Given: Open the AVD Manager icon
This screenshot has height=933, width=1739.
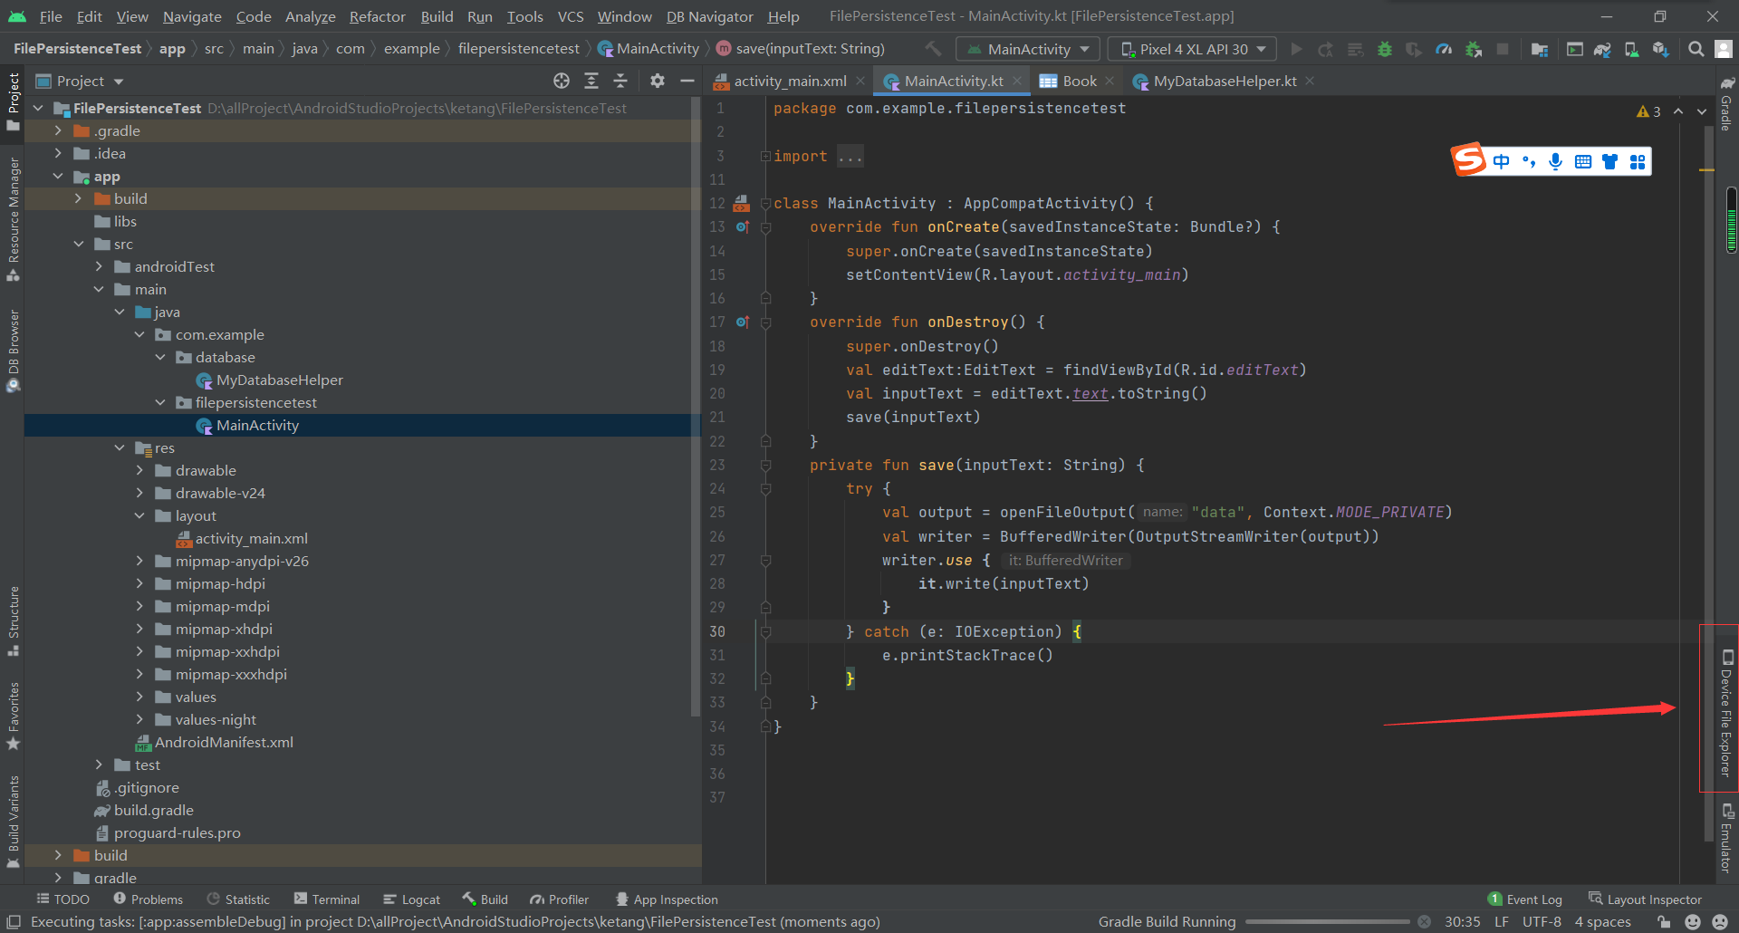Looking at the screenshot, I should pos(1631,50).
